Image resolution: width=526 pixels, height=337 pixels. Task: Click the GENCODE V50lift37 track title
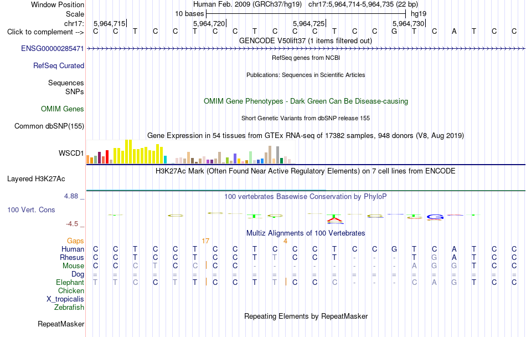pos(306,41)
